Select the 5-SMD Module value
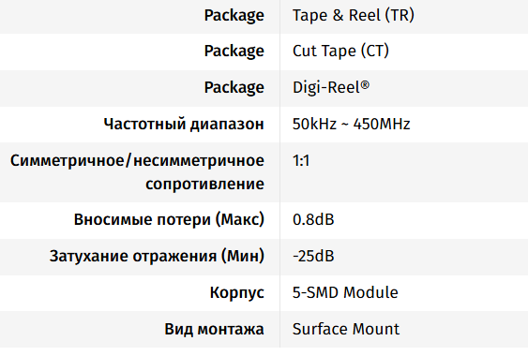Screen dimensions: 528x356 [x=345, y=292]
